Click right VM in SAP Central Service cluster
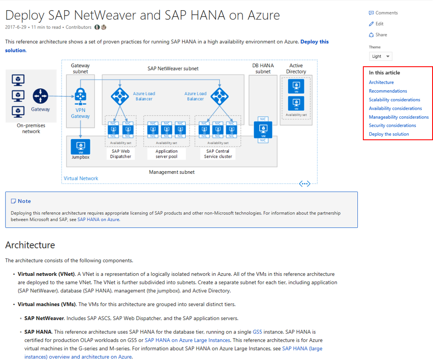The height and width of the screenshot is (362, 433). click(x=232, y=130)
